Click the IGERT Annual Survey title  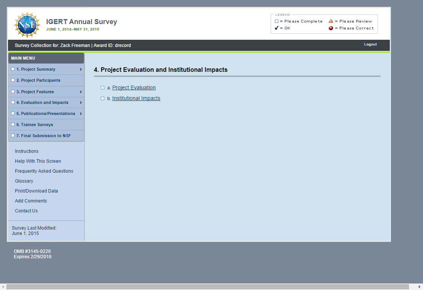pos(81,22)
